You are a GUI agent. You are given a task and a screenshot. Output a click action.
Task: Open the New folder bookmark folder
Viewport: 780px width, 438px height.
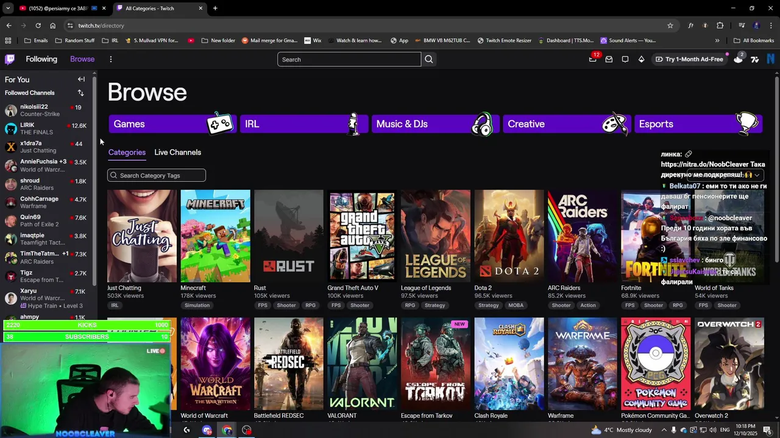[x=218, y=41]
